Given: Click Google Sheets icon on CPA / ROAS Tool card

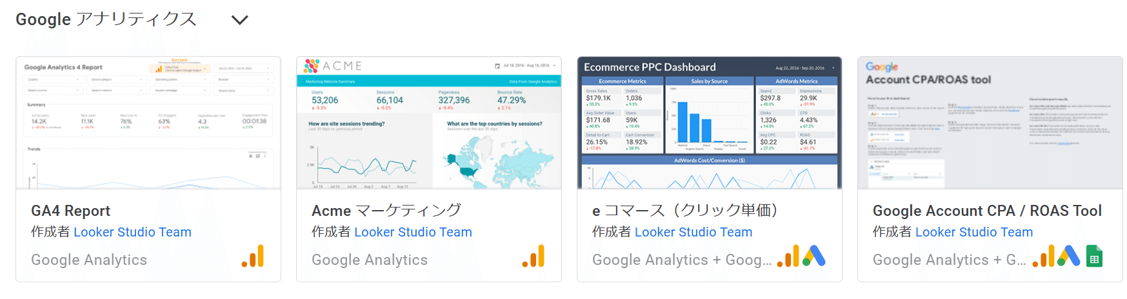Looking at the screenshot, I should [x=1094, y=256].
